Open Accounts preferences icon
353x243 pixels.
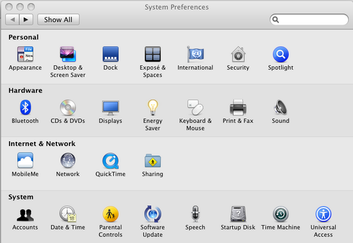tap(25, 215)
